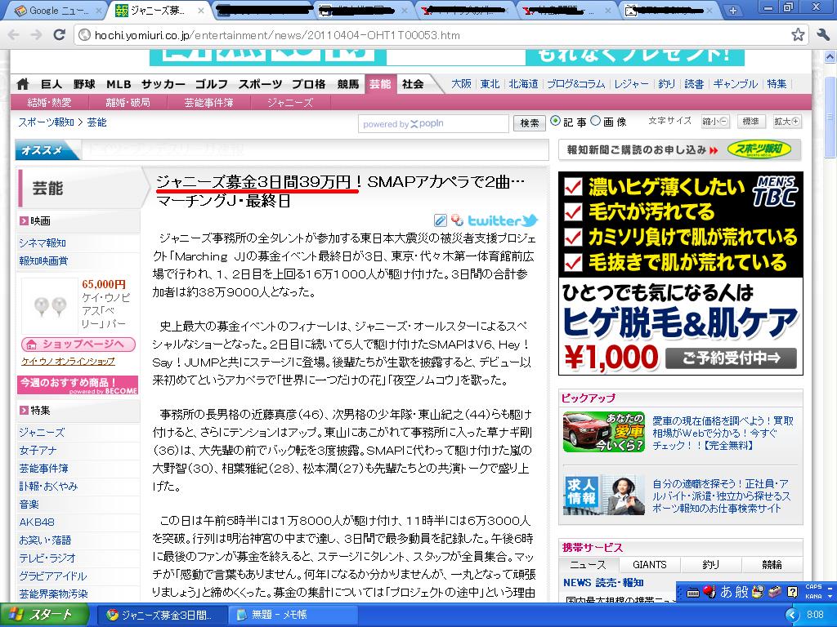Select the 記事 radio button
The image size is (837, 627).
click(555, 121)
